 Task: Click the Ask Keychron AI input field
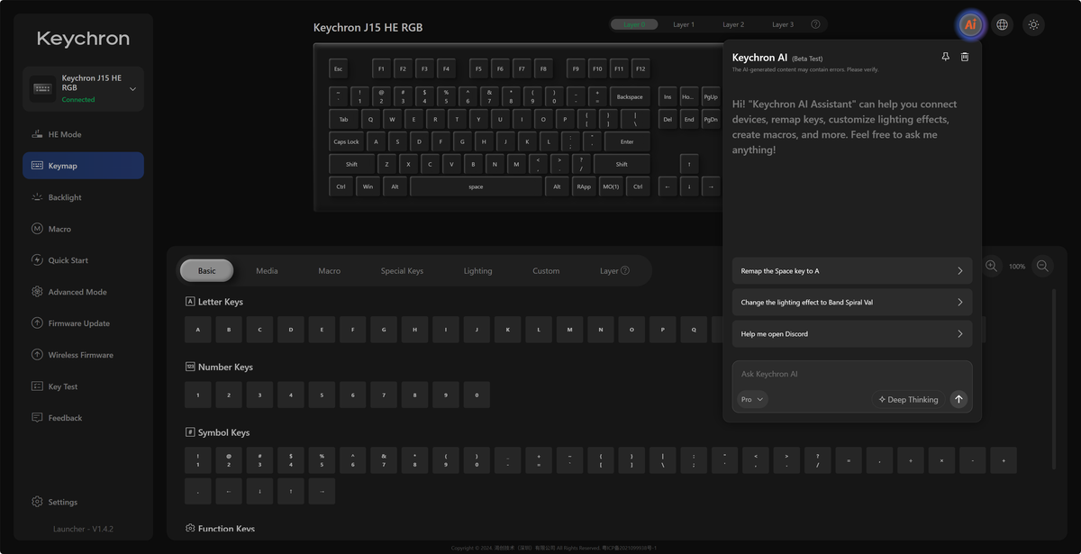tap(851, 374)
